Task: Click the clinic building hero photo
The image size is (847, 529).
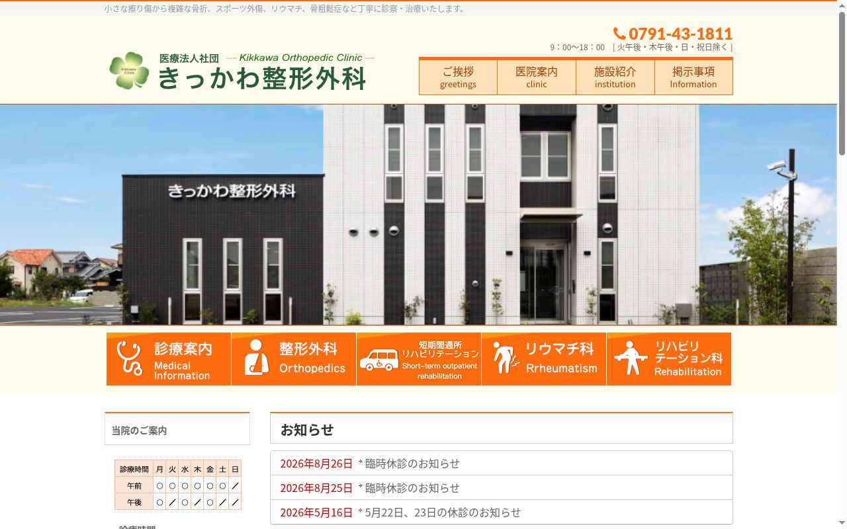Action: 418,214
